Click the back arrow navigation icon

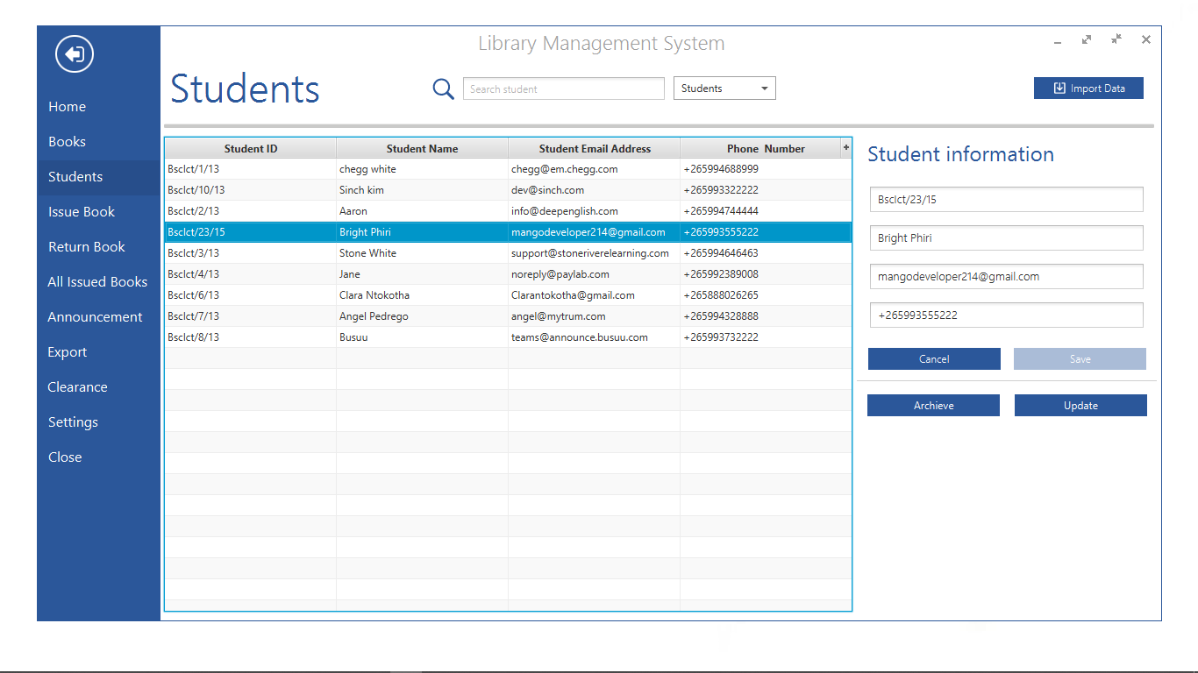[x=73, y=53]
